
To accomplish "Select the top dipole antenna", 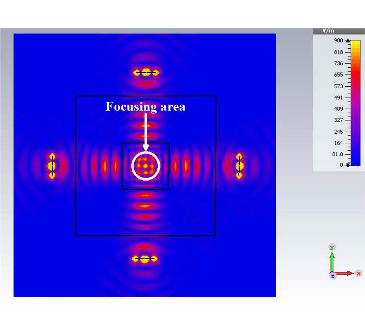I will pyautogui.click(x=146, y=73).
